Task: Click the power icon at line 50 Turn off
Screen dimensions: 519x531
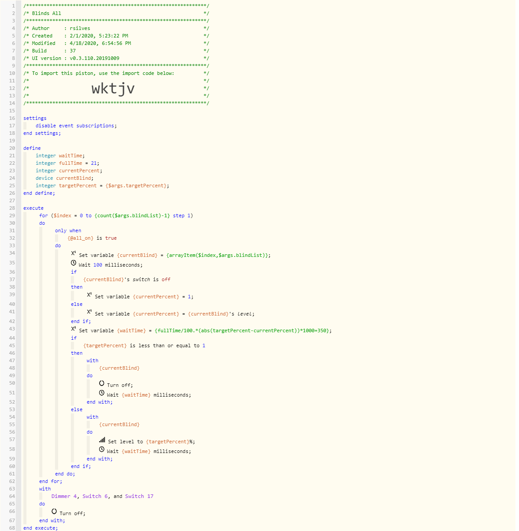Action: point(102,383)
